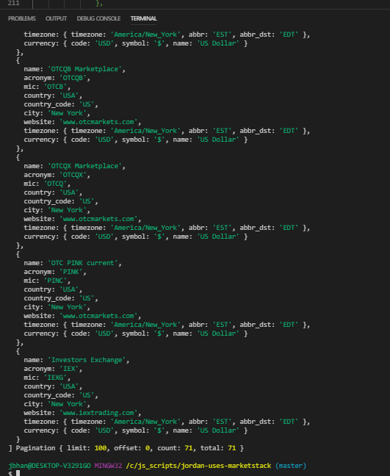Click the terminal prompt cursor

tap(18, 473)
